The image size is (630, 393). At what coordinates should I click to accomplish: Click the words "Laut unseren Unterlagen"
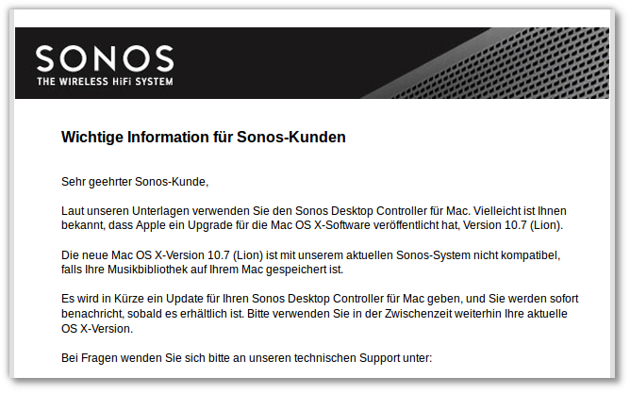(124, 211)
